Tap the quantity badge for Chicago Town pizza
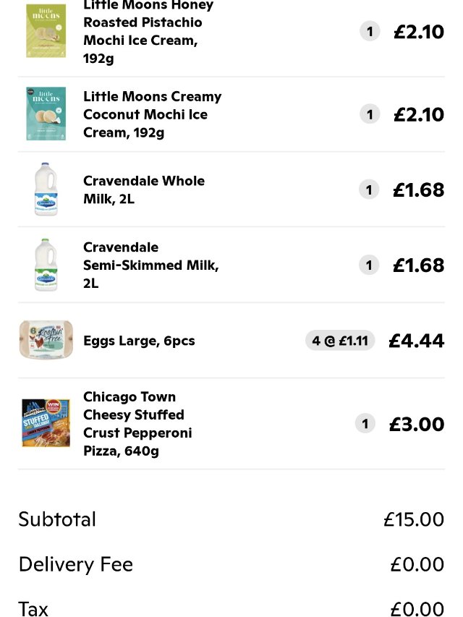The height and width of the screenshot is (617, 463). pyautogui.click(x=365, y=424)
